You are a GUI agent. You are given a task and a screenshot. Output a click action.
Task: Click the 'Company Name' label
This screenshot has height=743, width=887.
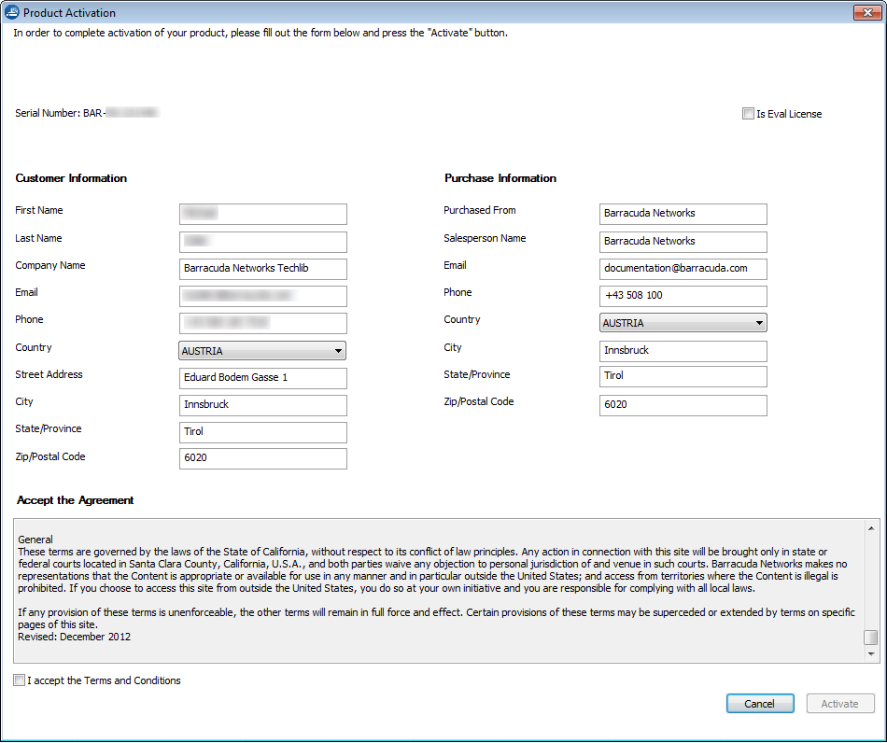coord(50,265)
